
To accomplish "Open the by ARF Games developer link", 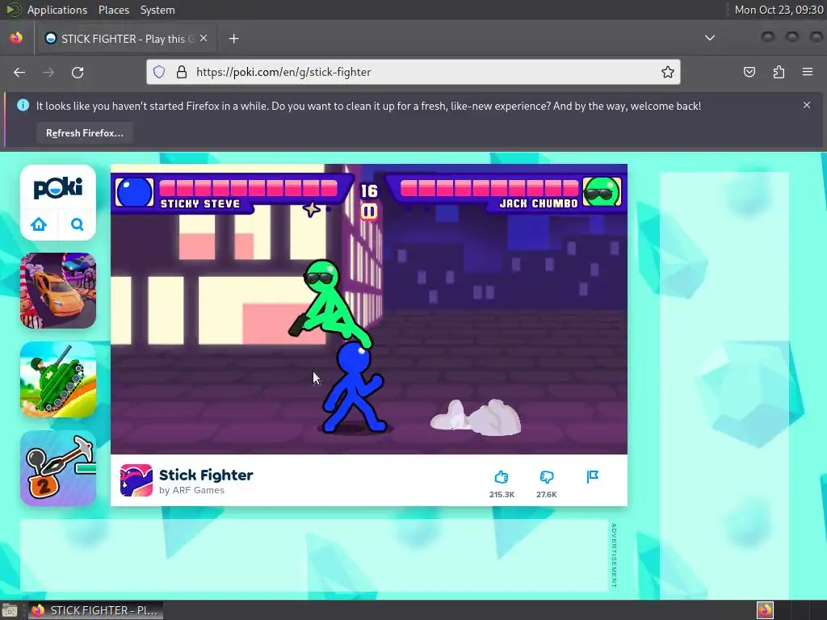I will [x=191, y=490].
